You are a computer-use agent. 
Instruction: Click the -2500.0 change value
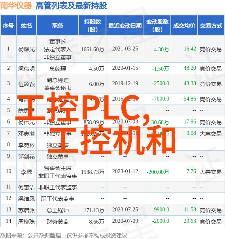(x=161, y=83)
